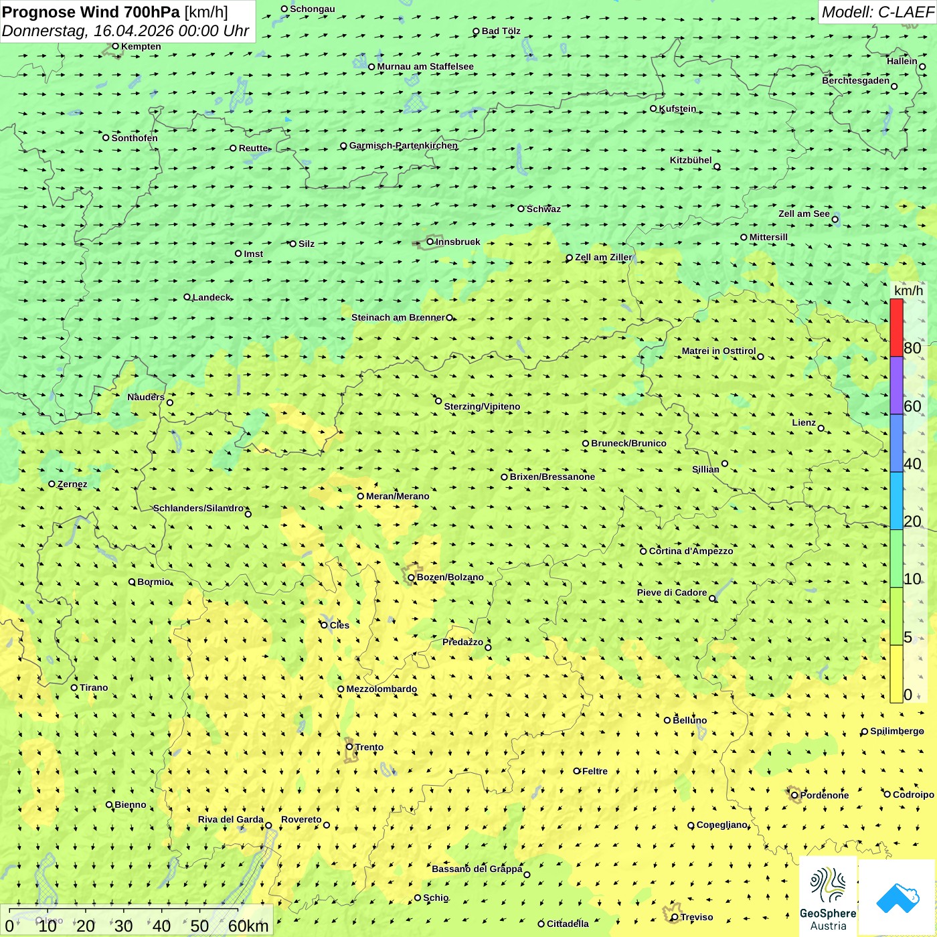Click the 'Kitzbühel' label
937x937 pixels.
pyautogui.click(x=691, y=160)
